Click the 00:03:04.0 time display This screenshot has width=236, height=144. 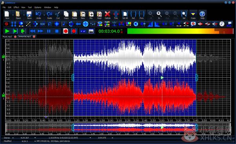click(109, 31)
